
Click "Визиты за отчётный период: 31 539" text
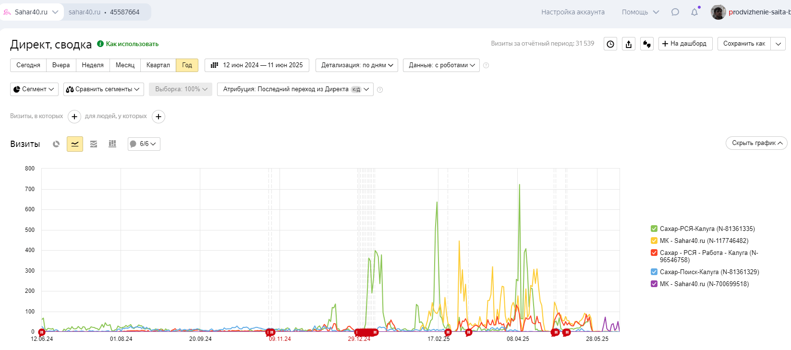(x=542, y=44)
